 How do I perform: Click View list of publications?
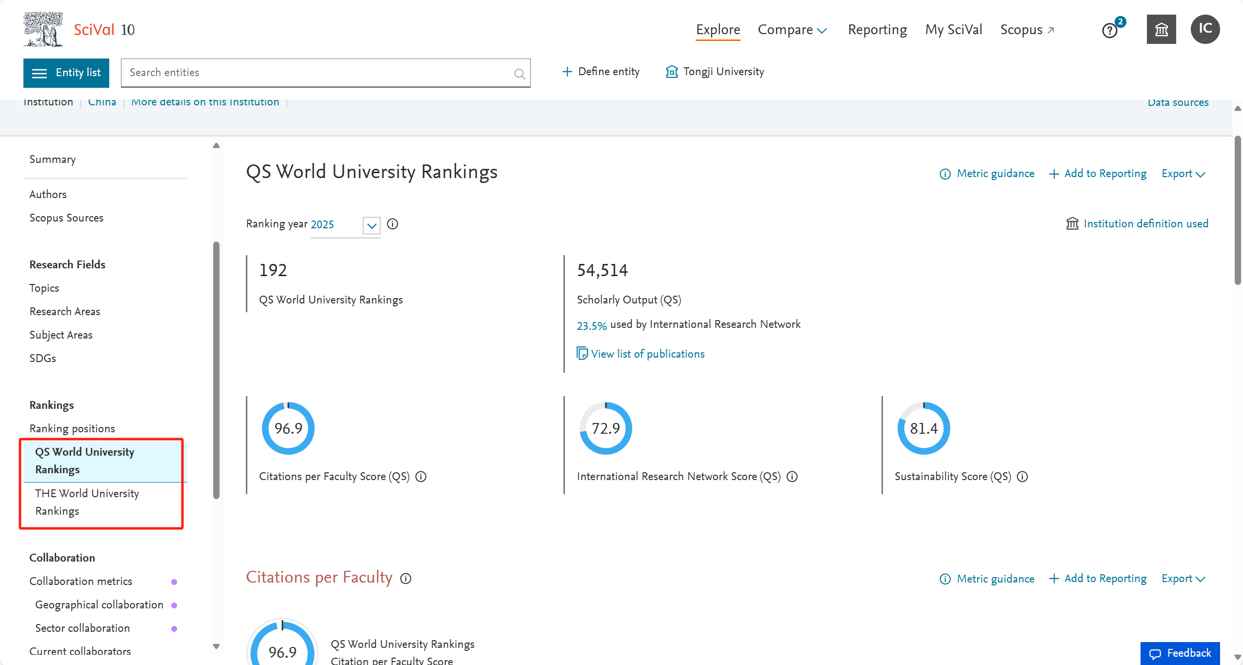pos(641,354)
